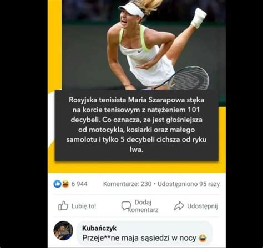This screenshot has width=263, height=248.
Task: Click the Udostępnij label
Action: click(203, 206)
